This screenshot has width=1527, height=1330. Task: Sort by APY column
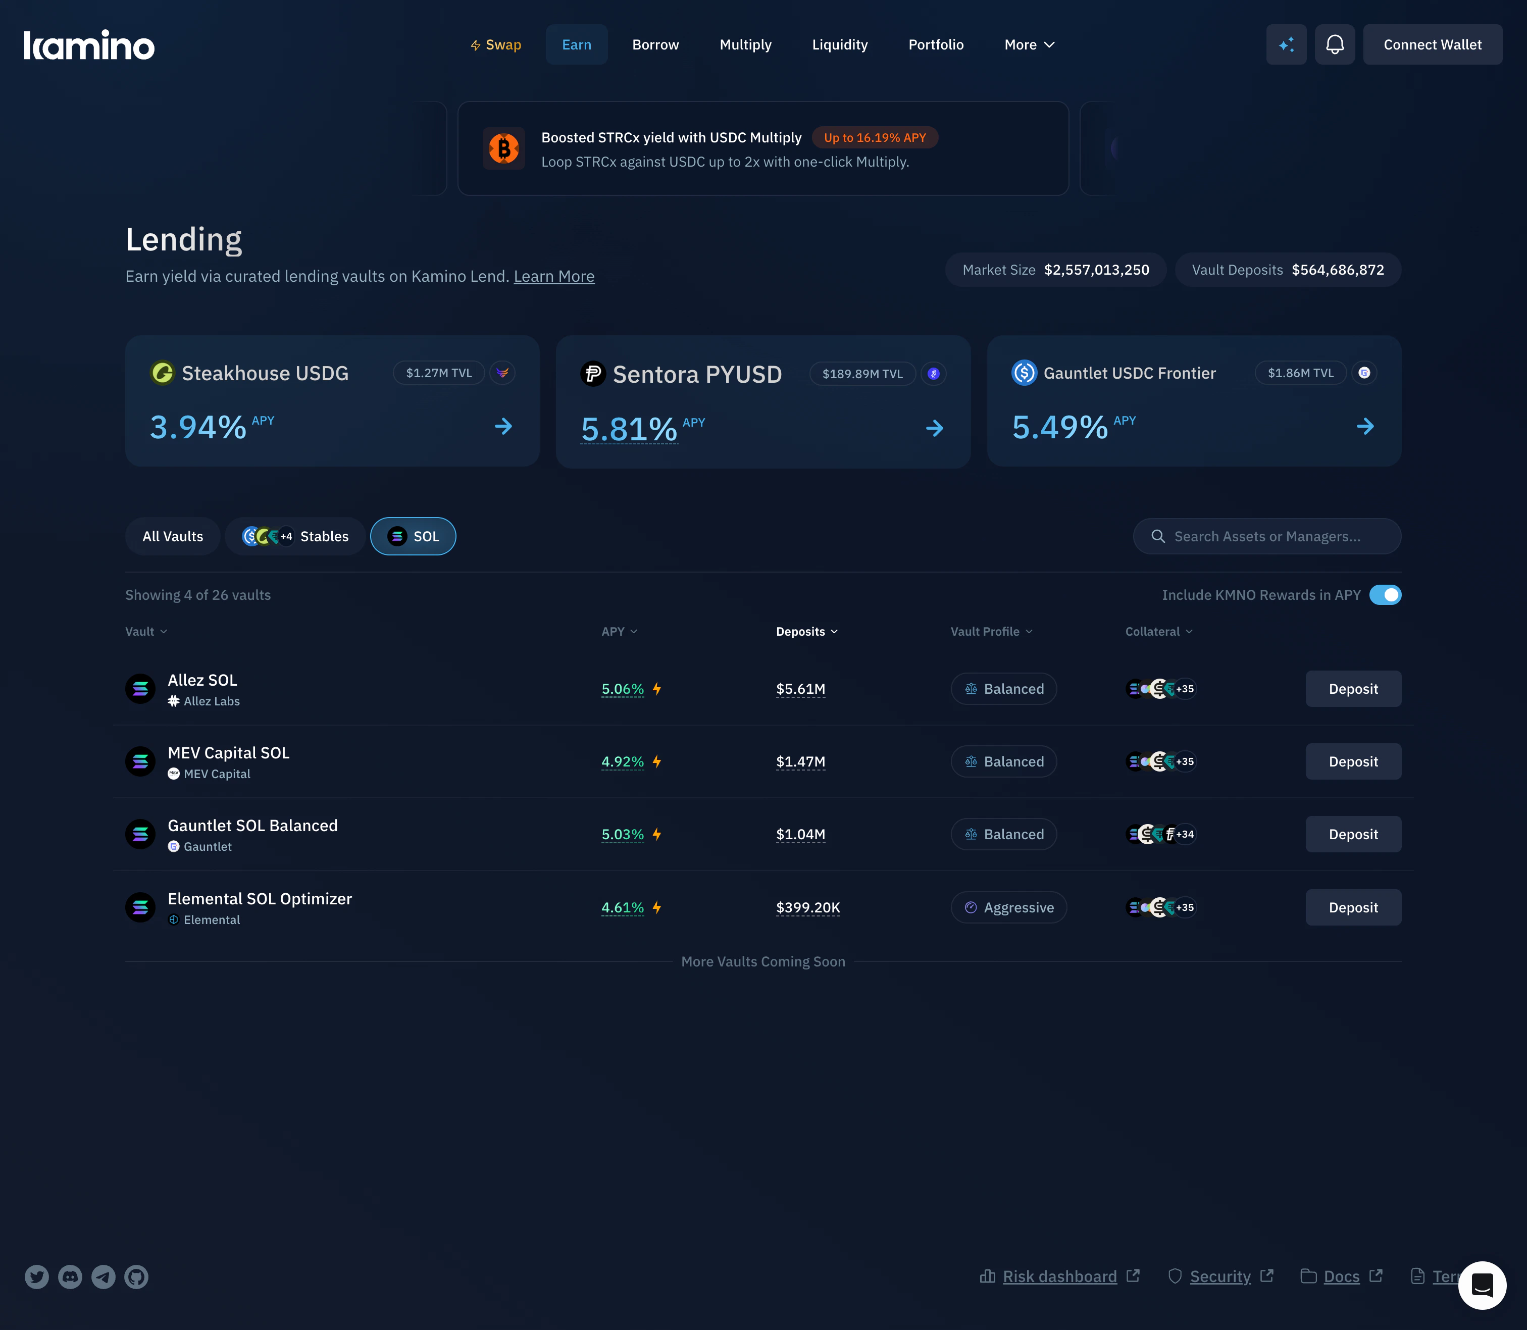(x=619, y=632)
